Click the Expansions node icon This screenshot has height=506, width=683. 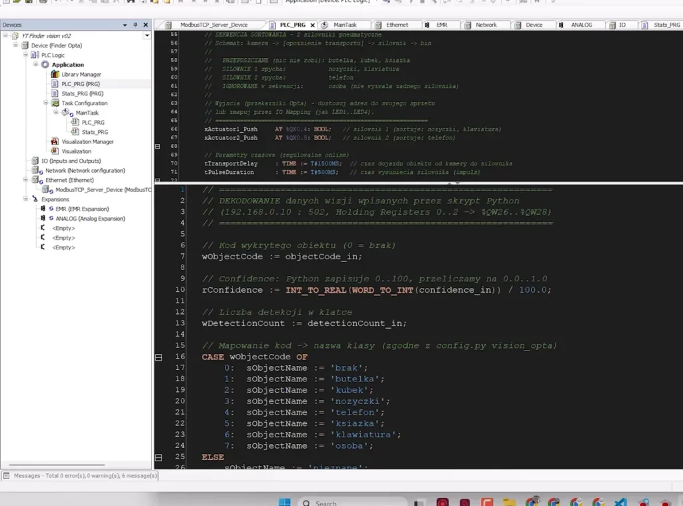coord(35,199)
